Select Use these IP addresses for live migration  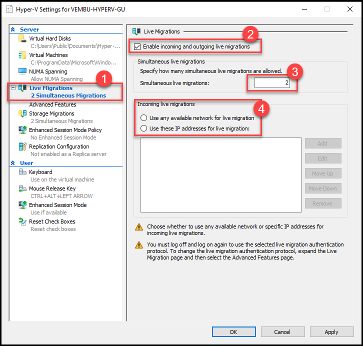point(143,128)
